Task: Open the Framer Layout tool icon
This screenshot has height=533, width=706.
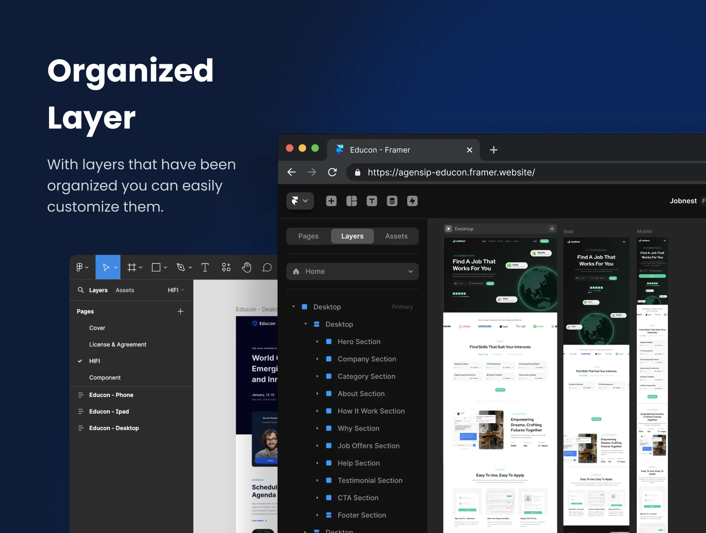Action: (x=352, y=201)
